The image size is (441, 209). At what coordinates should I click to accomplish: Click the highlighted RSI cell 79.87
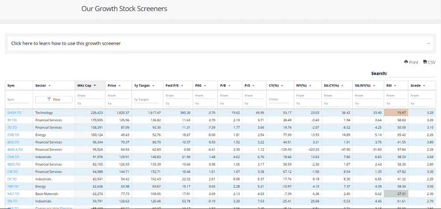[396, 113]
